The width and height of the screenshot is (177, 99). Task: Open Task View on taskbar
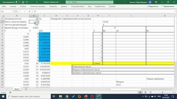(x=54, y=97)
